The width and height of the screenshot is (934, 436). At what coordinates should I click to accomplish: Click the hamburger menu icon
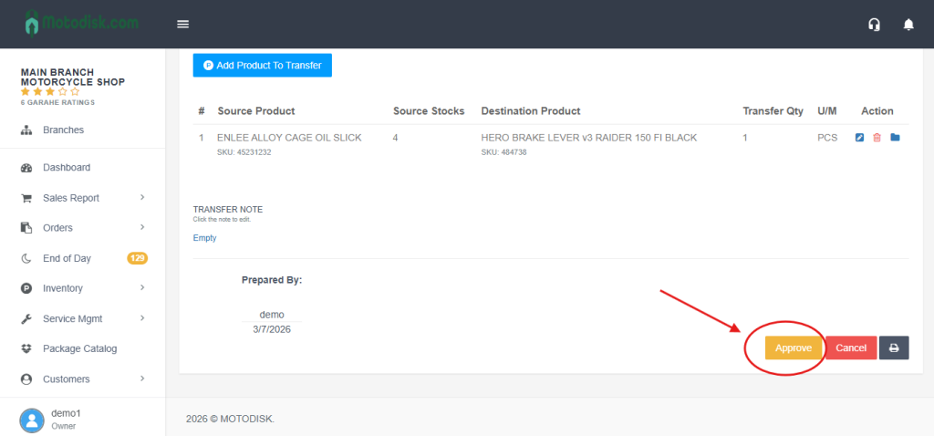[183, 25]
